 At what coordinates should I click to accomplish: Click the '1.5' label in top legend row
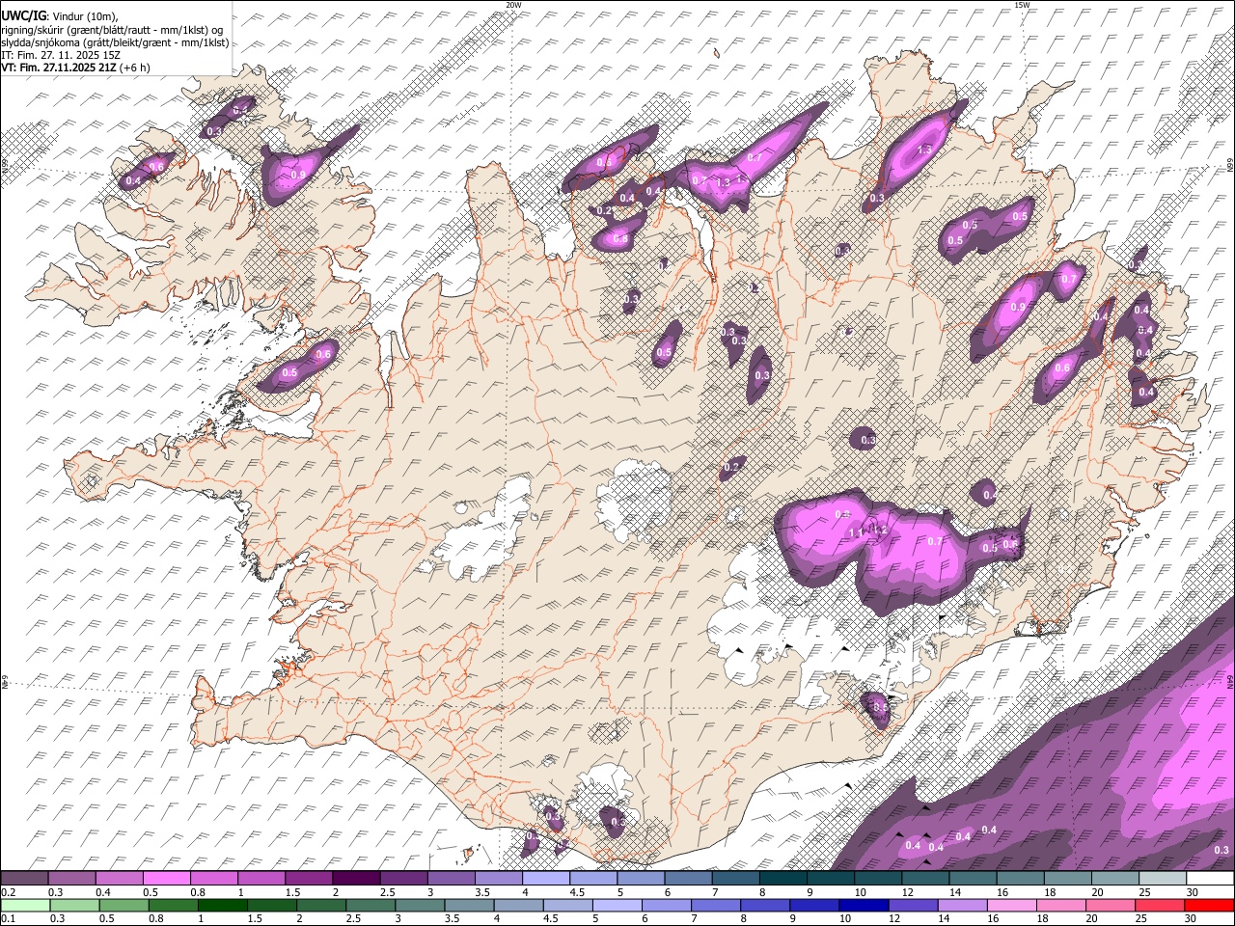292,892
